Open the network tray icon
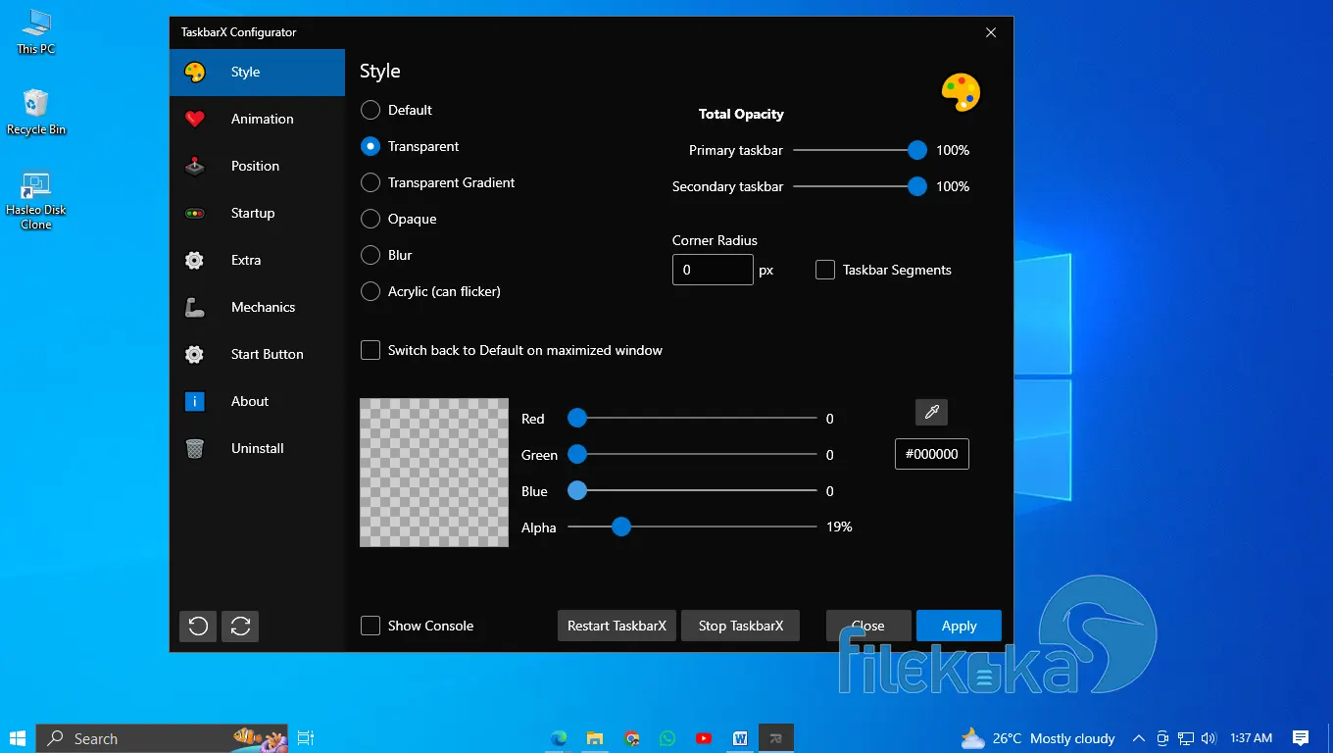The image size is (1333, 753). click(1186, 738)
